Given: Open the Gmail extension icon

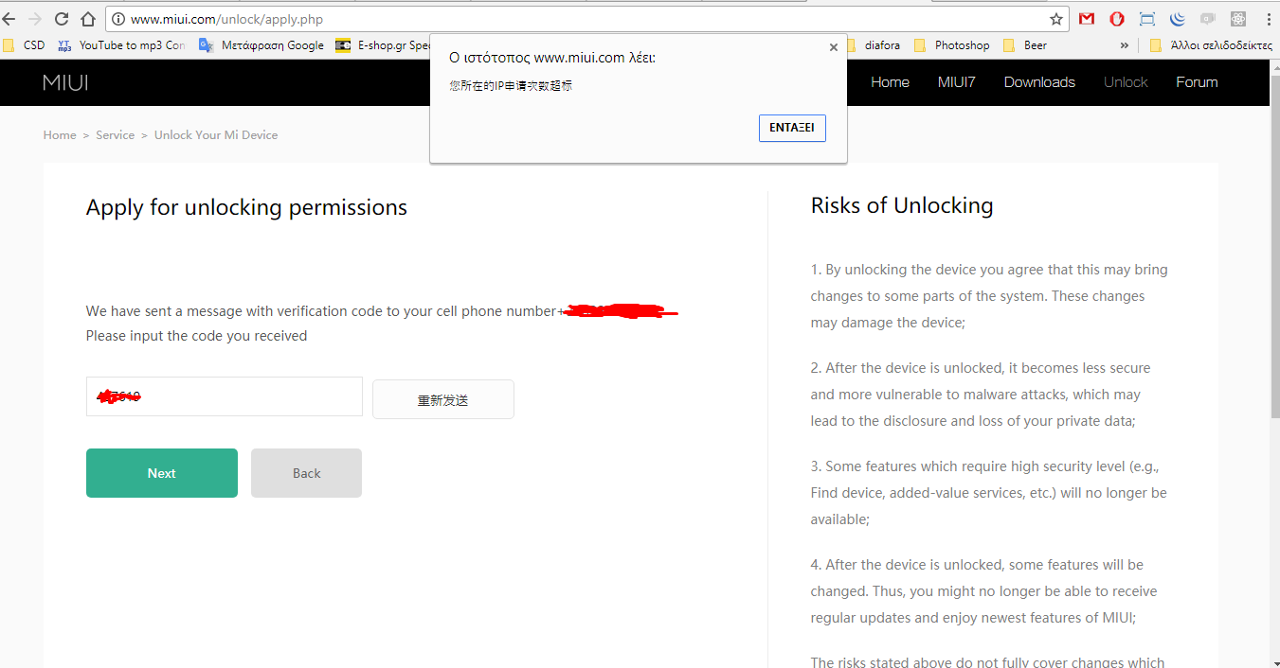Looking at the screenshot, I should pos(1087,19).
